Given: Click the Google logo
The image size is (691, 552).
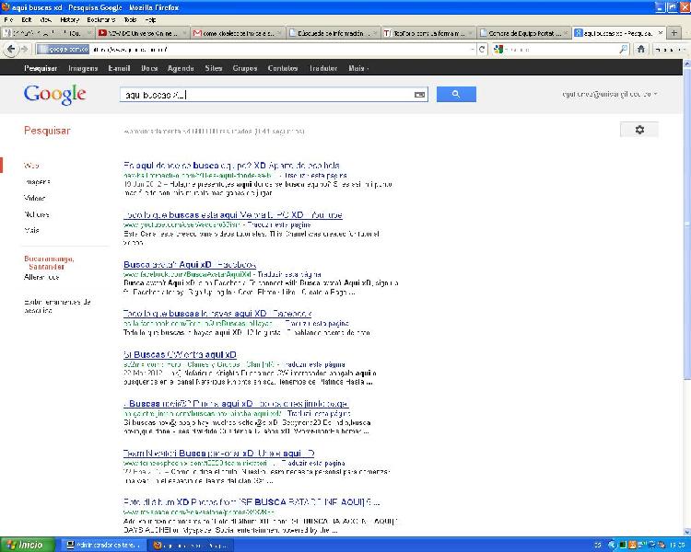Looking at the screenshot, I should (x=54, y=95).
